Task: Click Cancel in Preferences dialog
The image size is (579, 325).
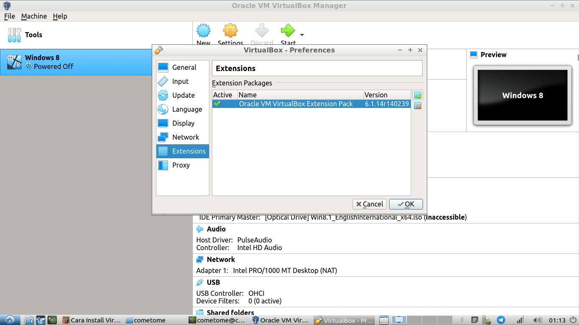Action: tap(370, 204)
